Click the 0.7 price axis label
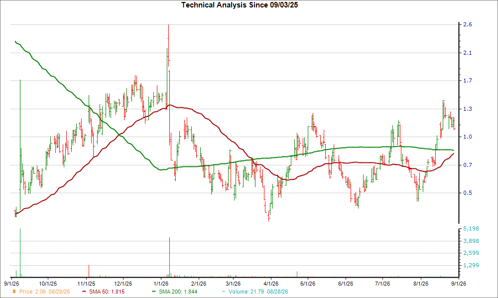Viewport: 498px width, 298px height. pos(468,165)
